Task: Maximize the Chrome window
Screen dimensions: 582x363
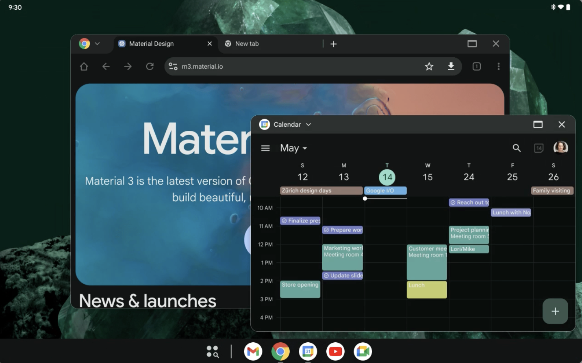Action: (x=472, y=43)
